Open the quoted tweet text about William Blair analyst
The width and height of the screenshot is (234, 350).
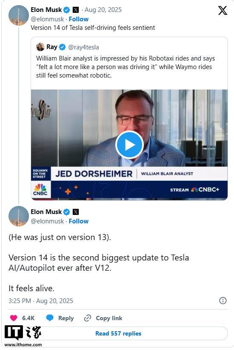pos(126,67)
